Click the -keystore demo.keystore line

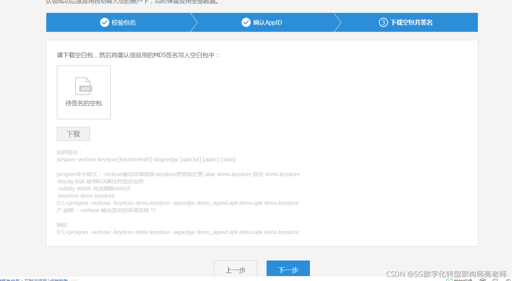click(x=86, y=196)
